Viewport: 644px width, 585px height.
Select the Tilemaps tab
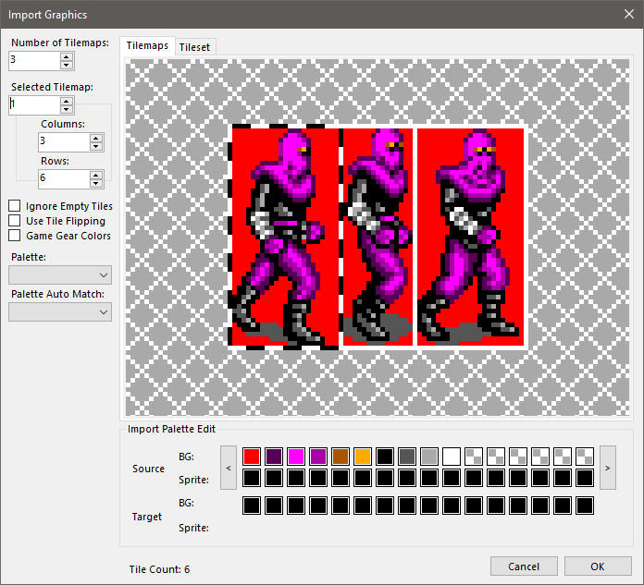point(147,45)
